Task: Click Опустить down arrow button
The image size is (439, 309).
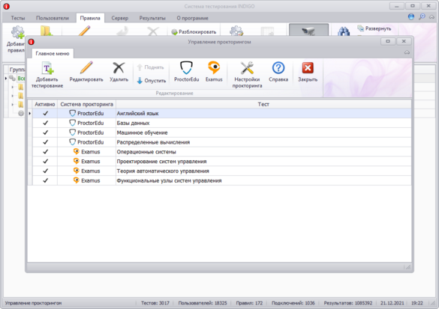Action: (151, 81)
